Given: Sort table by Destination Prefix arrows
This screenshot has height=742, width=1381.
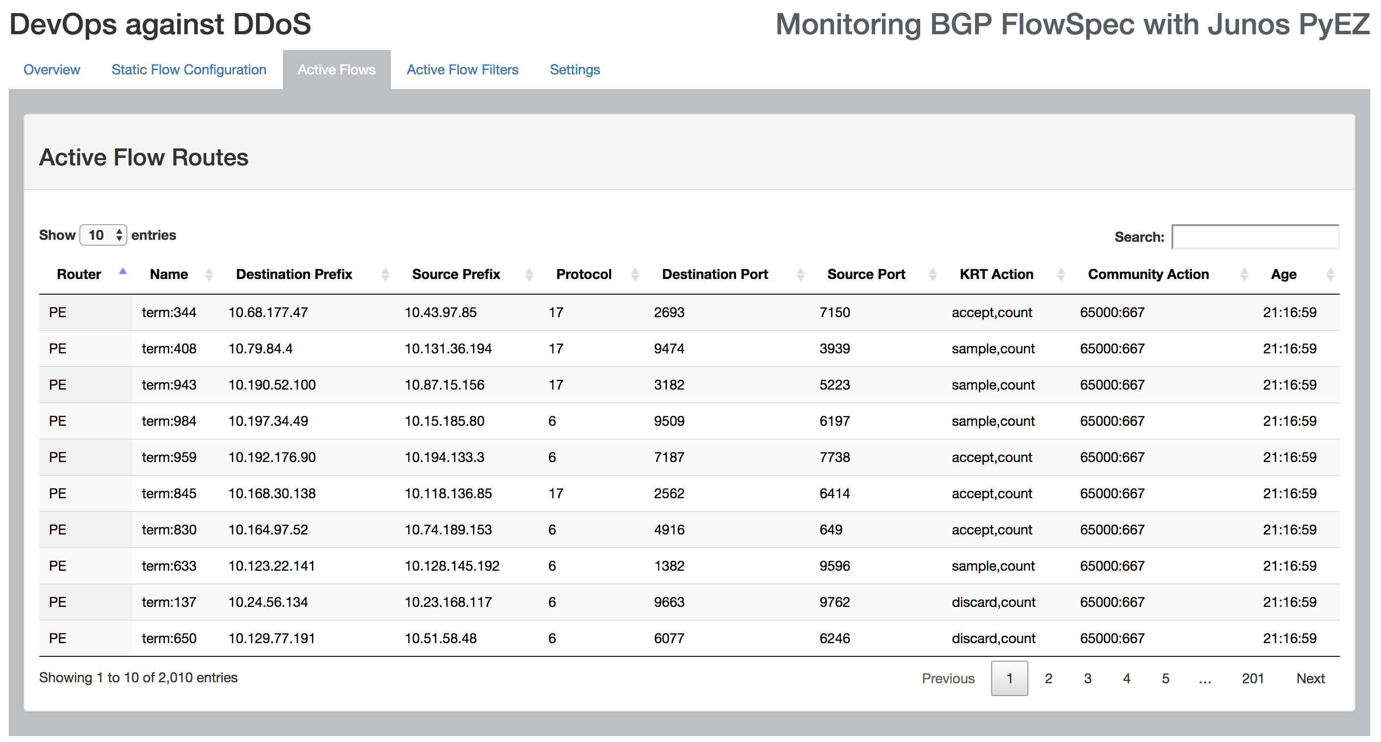Looking at the screenshot, I should pyautogui.click(x=385, y=275).
